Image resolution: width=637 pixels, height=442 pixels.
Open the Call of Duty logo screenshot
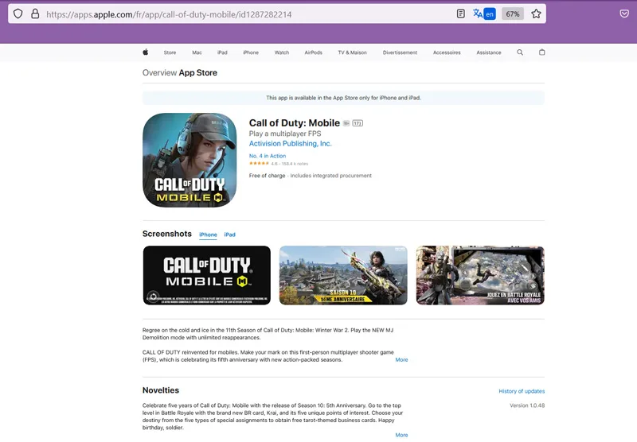(x=207, y=275)
